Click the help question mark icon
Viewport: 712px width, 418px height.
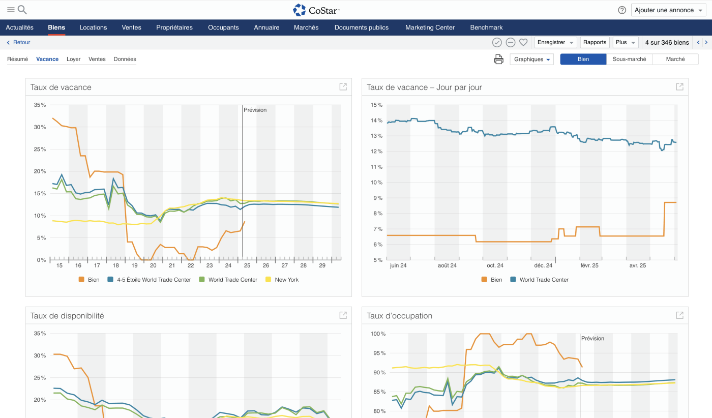(x=622, y=10)
